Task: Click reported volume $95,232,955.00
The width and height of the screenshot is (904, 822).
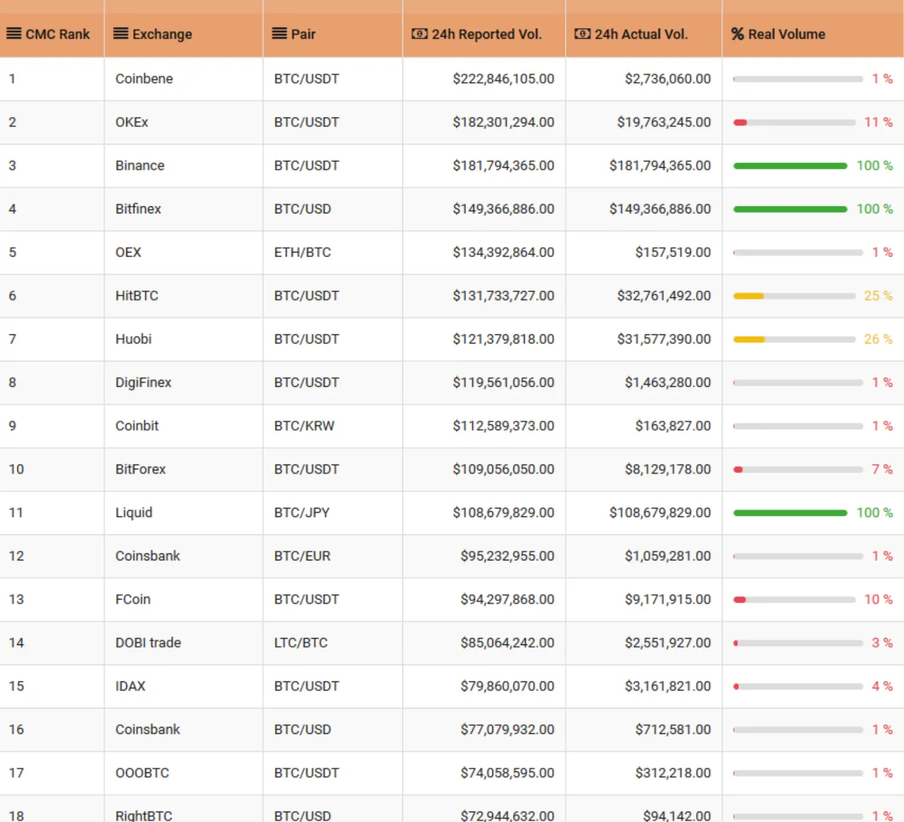Action: (508, 556)
